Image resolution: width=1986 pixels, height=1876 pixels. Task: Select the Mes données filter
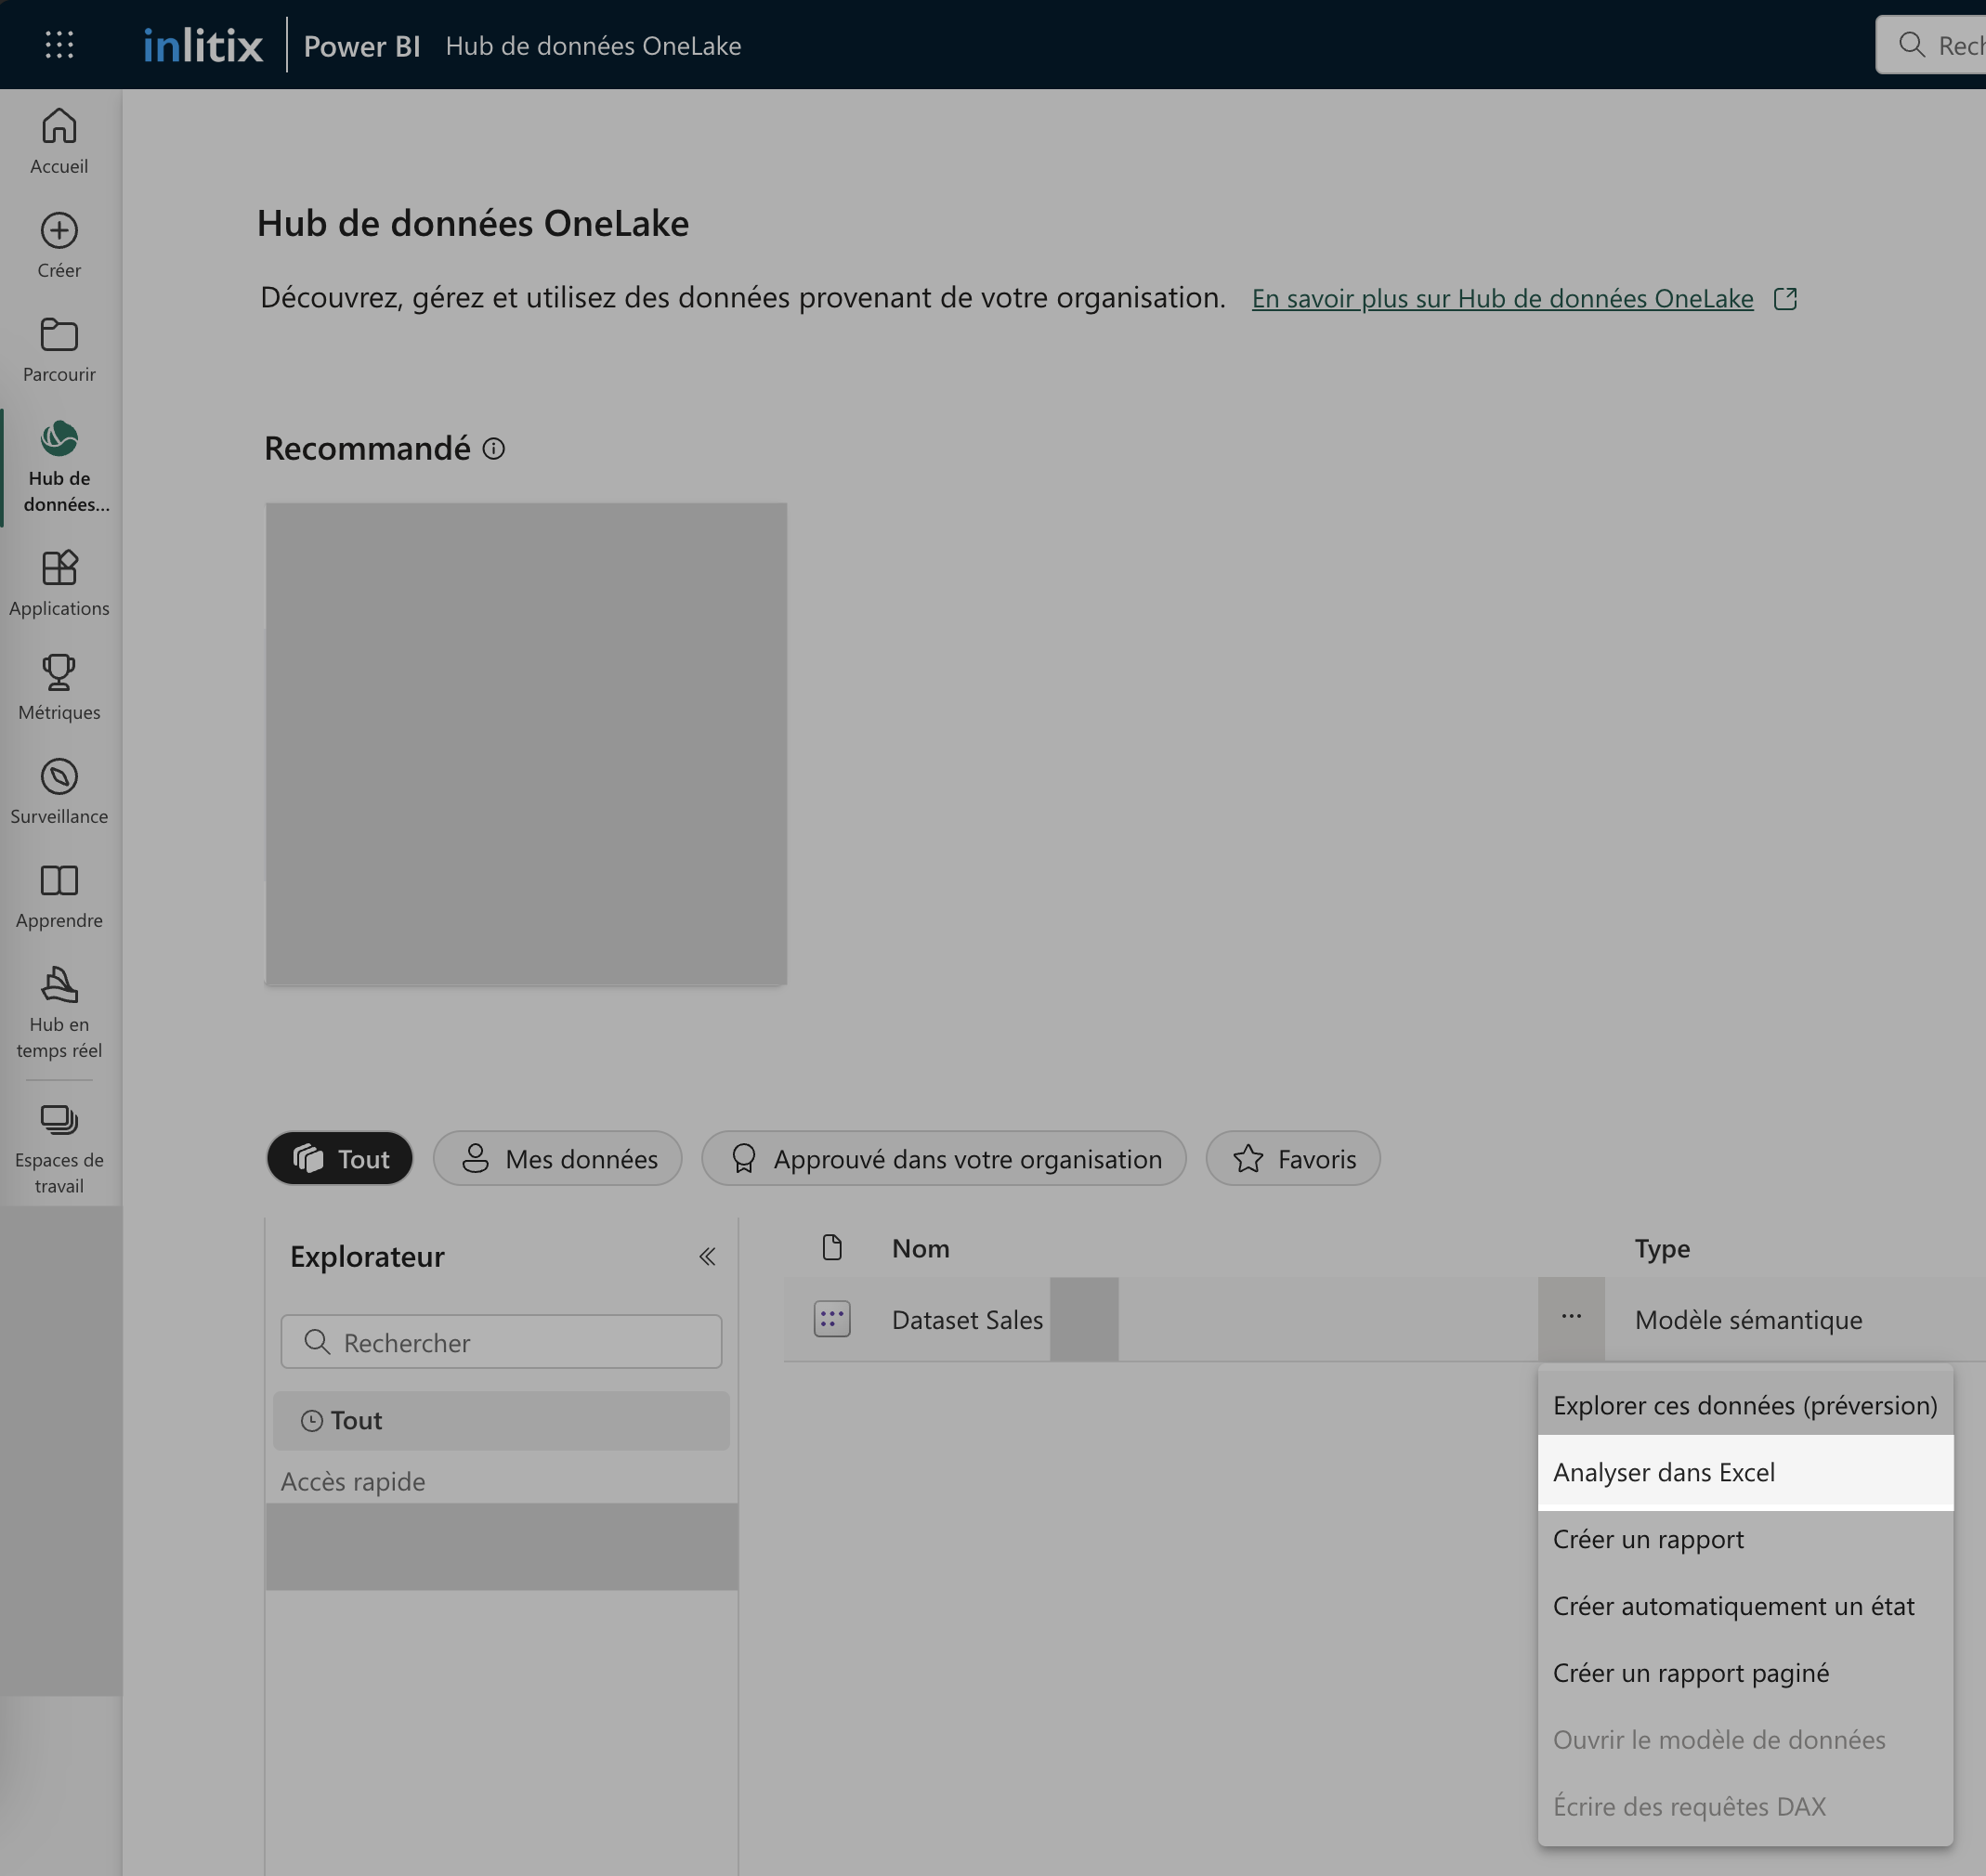pyautogui.click(x=558, y=1159)
